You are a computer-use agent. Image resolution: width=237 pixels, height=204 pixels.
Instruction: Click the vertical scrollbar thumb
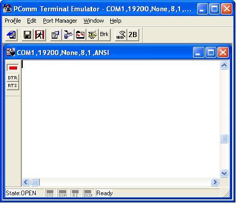click(x=224, y=139)
